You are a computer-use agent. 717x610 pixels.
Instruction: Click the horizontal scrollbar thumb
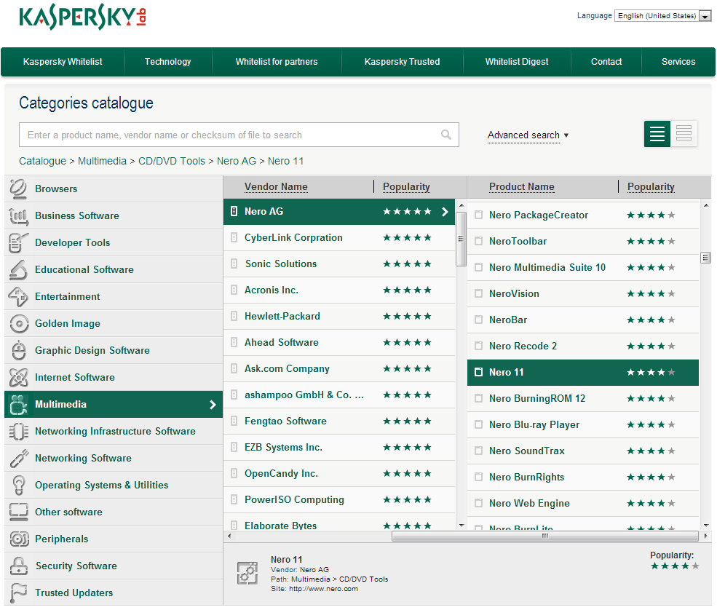click(x=545, y=536)
